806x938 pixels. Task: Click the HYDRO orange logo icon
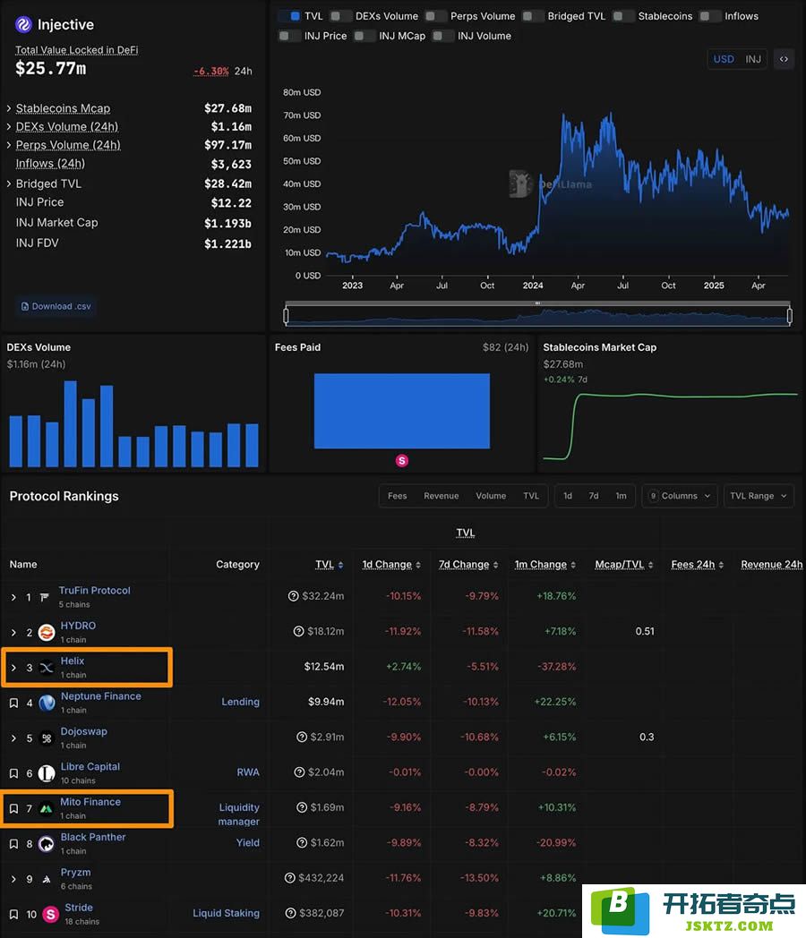coord(47,632)
